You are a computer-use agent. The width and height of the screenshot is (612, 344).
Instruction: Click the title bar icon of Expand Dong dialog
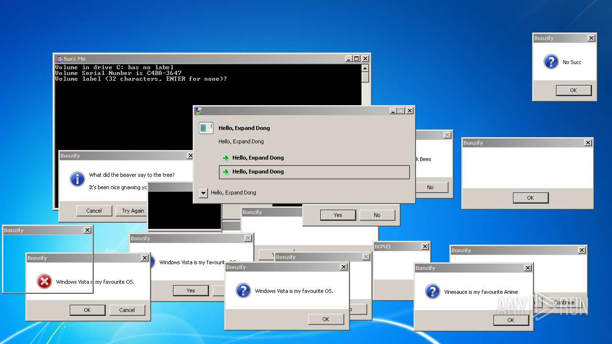coord(198,111)
